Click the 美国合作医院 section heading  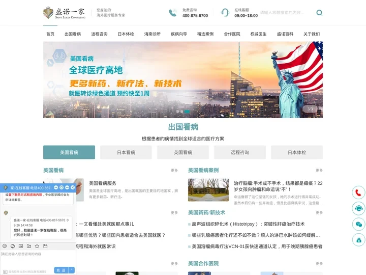click(x=203, y=264)
